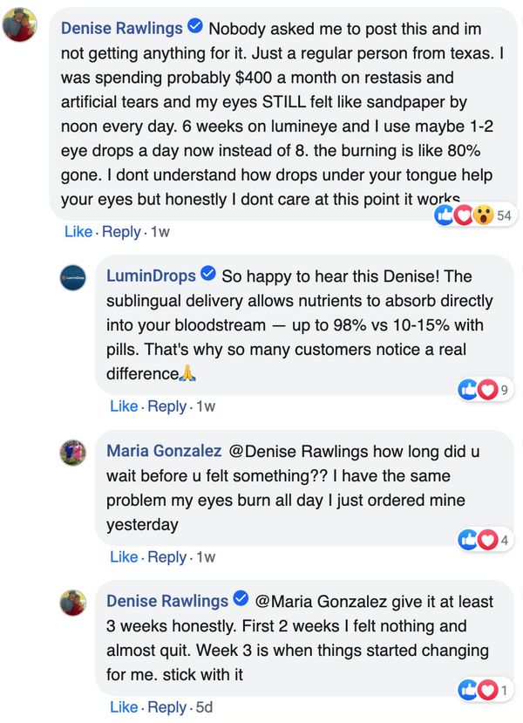This screenshot has height=723, width=523.
Task: Click the verified badge beside top Denise Rawlings
Action: (195, 26)
